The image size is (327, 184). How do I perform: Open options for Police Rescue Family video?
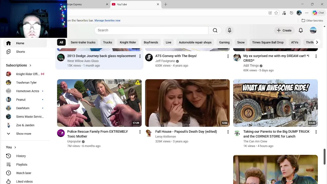click(140, 132)
